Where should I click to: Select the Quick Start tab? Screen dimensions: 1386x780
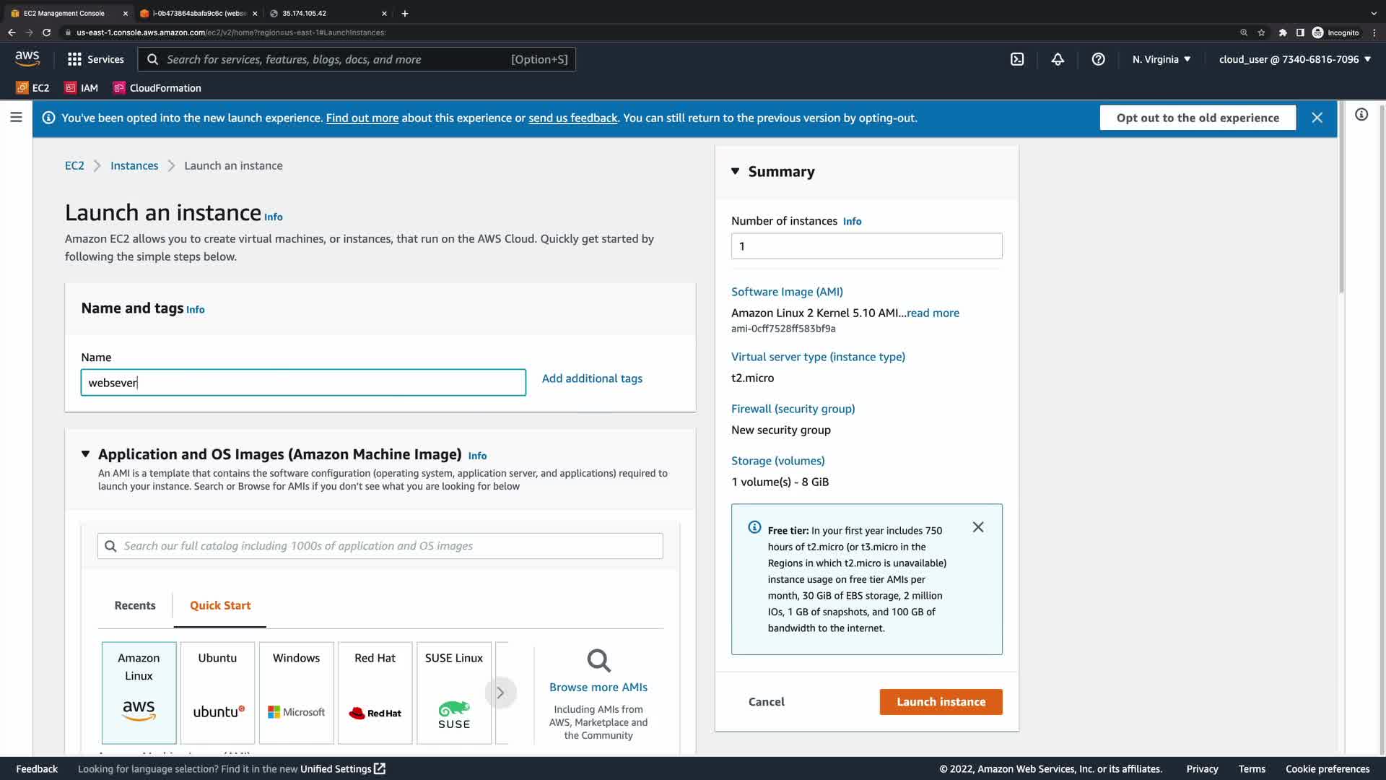tap(220, 605)
